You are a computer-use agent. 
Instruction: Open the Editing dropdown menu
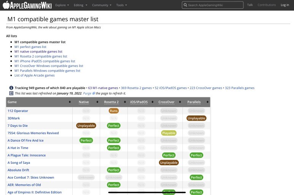(80, 5)
